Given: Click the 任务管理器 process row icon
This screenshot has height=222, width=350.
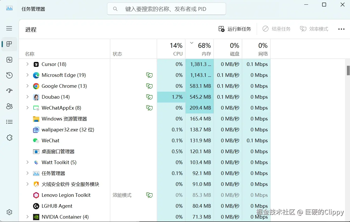Looking at the screenshot, I should click(36, 173).
